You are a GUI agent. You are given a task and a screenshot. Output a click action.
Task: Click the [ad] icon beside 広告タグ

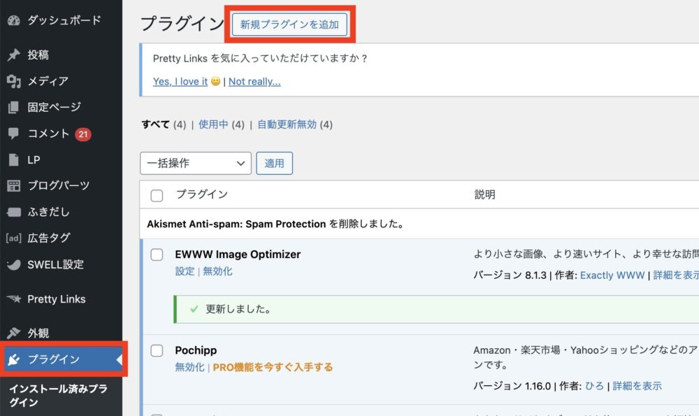pos(14,238)
